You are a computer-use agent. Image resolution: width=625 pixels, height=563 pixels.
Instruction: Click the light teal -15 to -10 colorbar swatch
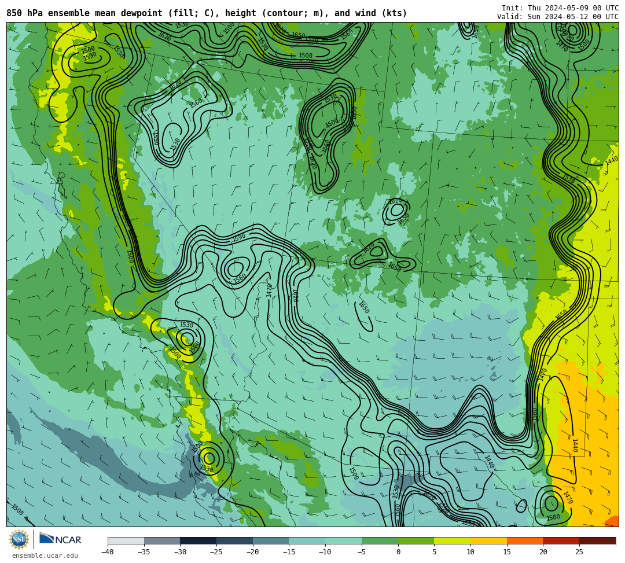click(x=307, y=540)
